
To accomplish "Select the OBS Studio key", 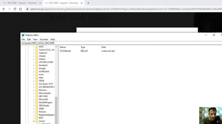I will pyautogui.click(x=44, y=106).
